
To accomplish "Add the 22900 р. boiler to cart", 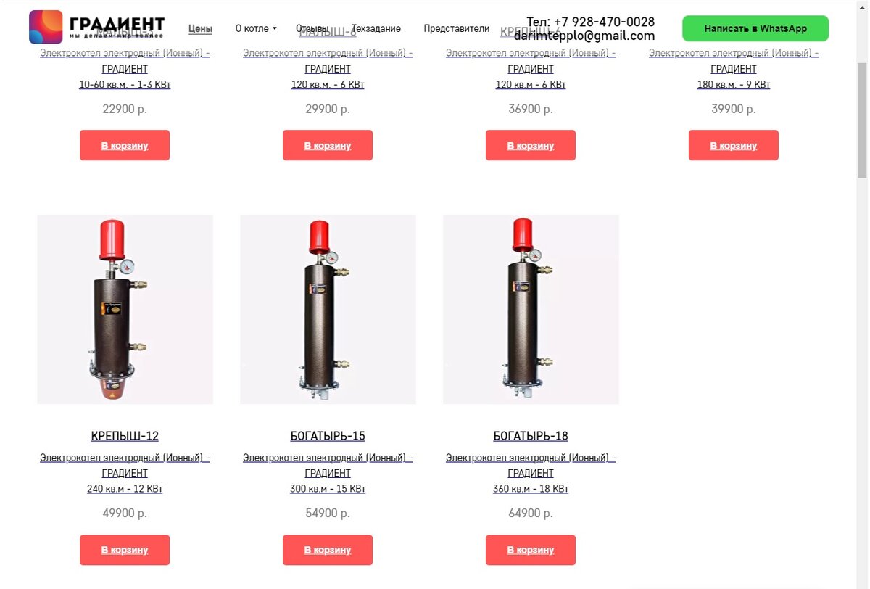I will pyautogui.click(x=125, y=145).
